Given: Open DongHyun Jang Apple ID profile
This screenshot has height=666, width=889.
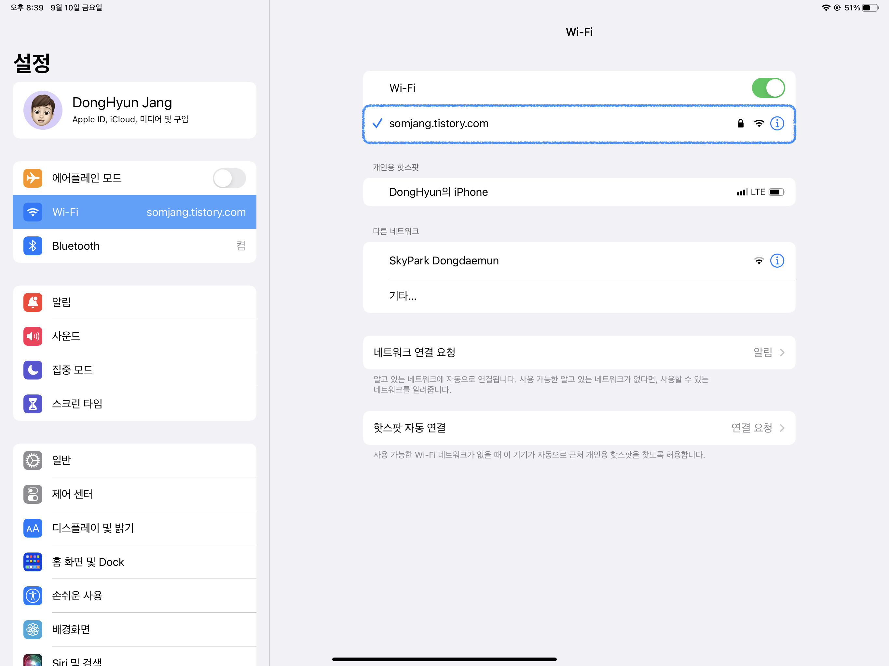Looking at the screenshot, I should click(135, 110).
